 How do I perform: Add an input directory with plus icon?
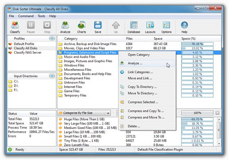coord(52,76)
